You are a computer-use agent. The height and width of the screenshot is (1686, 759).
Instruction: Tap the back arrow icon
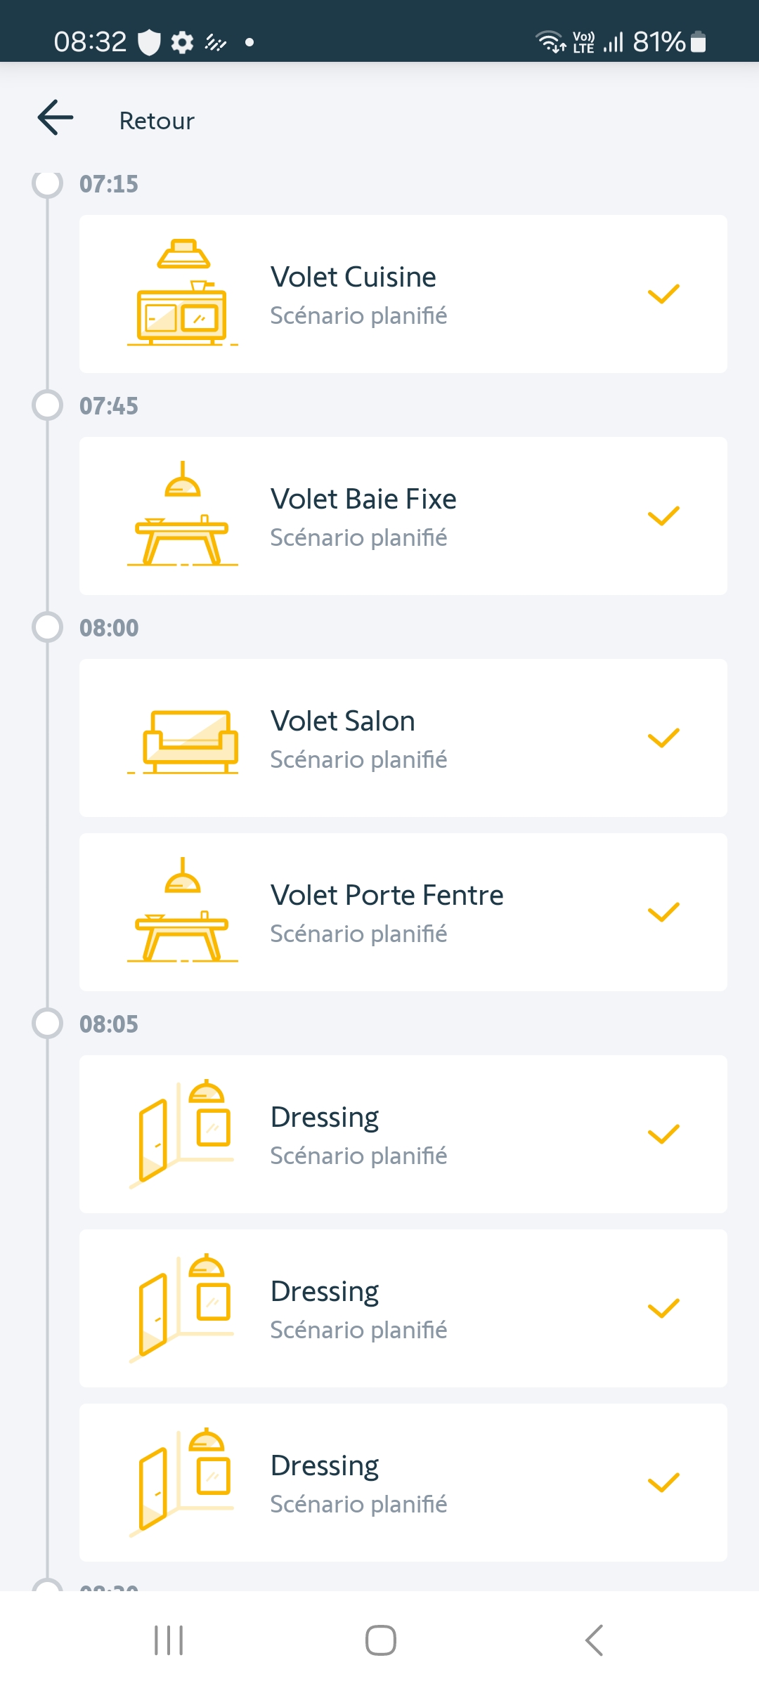tap(56, 117)
